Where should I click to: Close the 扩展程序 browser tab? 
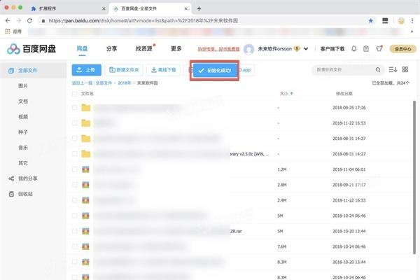[104, 8]
